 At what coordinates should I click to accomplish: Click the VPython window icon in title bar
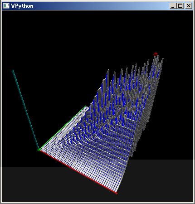coord(6,6)
